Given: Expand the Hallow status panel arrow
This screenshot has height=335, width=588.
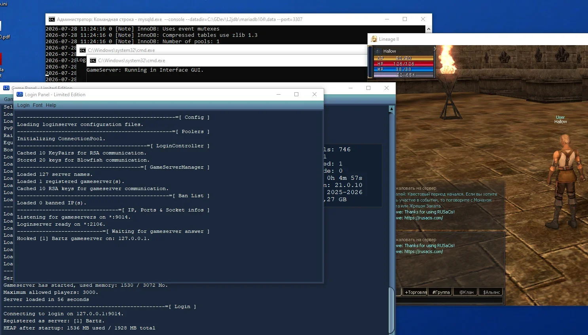Looking at the screenshot, I should tap(435, 49).
